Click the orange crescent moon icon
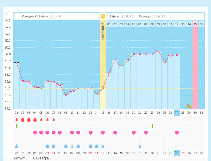The height and width of the screenshot is (161, 211). click(x=189, y=106)
